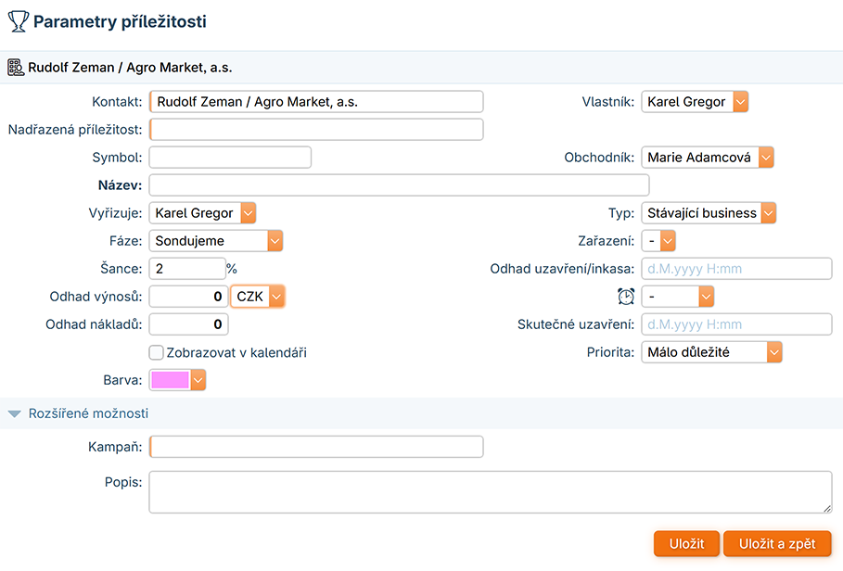Click the Název input field

[x=399, y=185]
